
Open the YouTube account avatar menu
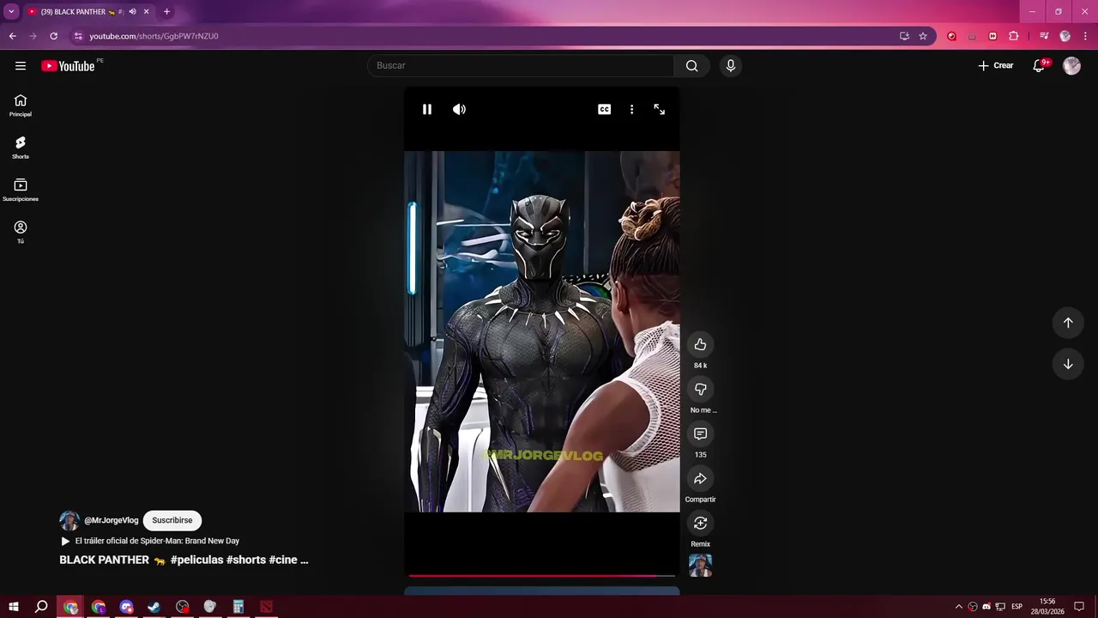point(1071,66)
